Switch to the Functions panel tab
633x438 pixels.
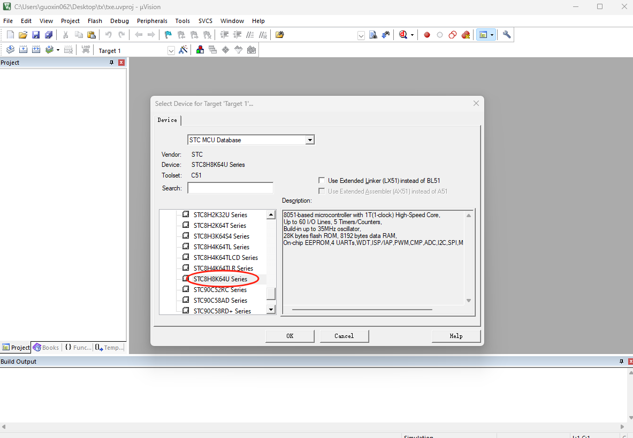click(78, 347)
